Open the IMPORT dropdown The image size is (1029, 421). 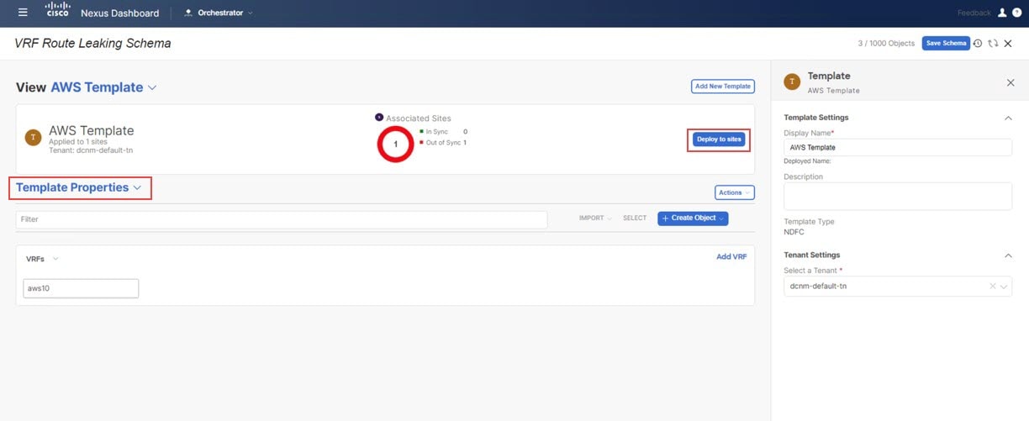click(595, 218)
